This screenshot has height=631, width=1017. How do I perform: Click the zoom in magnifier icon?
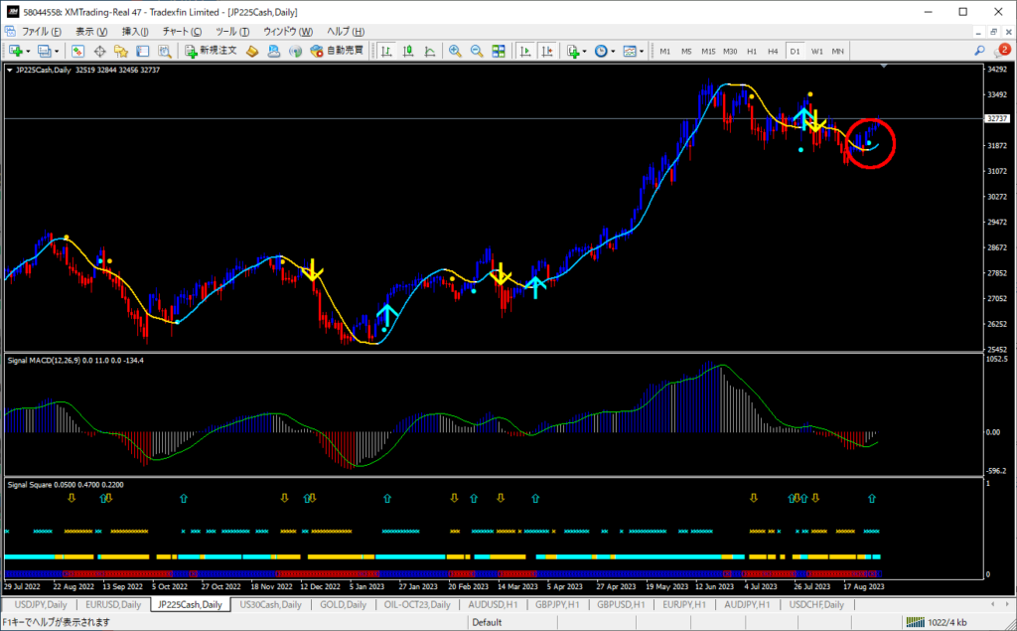455,51
